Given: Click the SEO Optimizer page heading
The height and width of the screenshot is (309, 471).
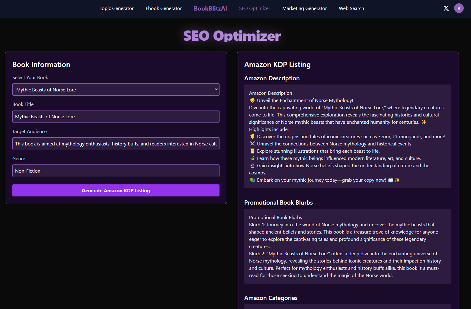Looking at the screenshot, I should [x=232, y=36].
